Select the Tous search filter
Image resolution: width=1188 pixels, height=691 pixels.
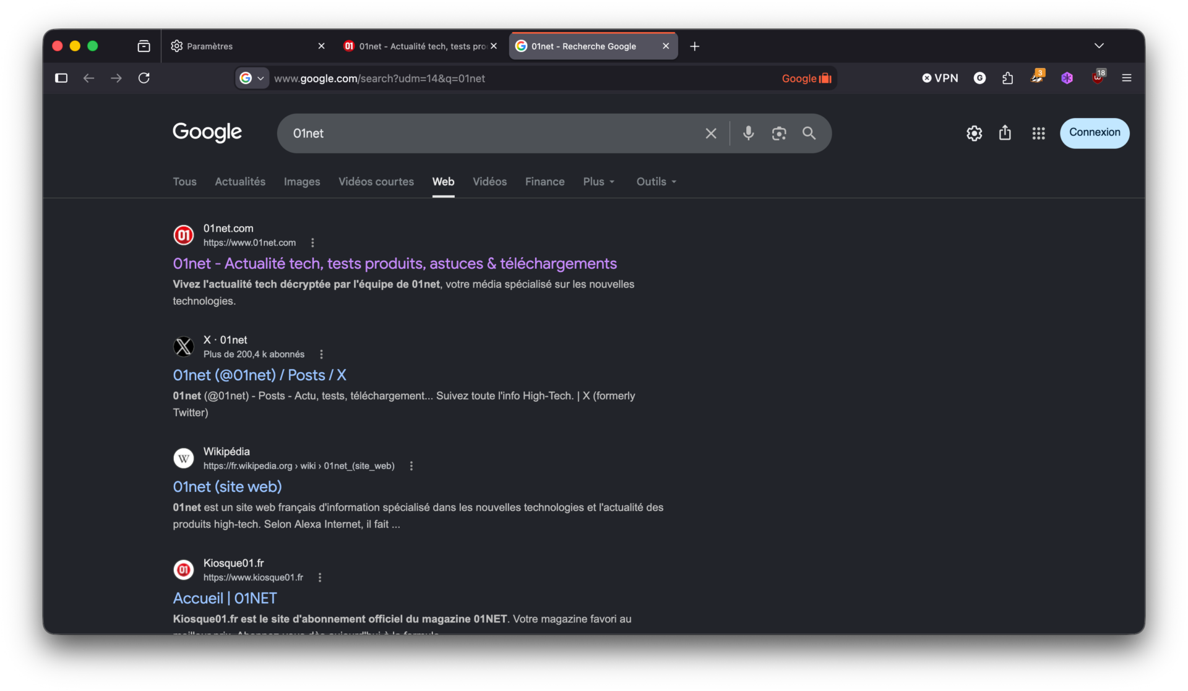[x=184, y=182]
